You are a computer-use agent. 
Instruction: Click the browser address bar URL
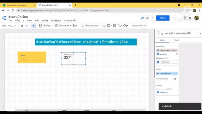[x=65, y=10]
